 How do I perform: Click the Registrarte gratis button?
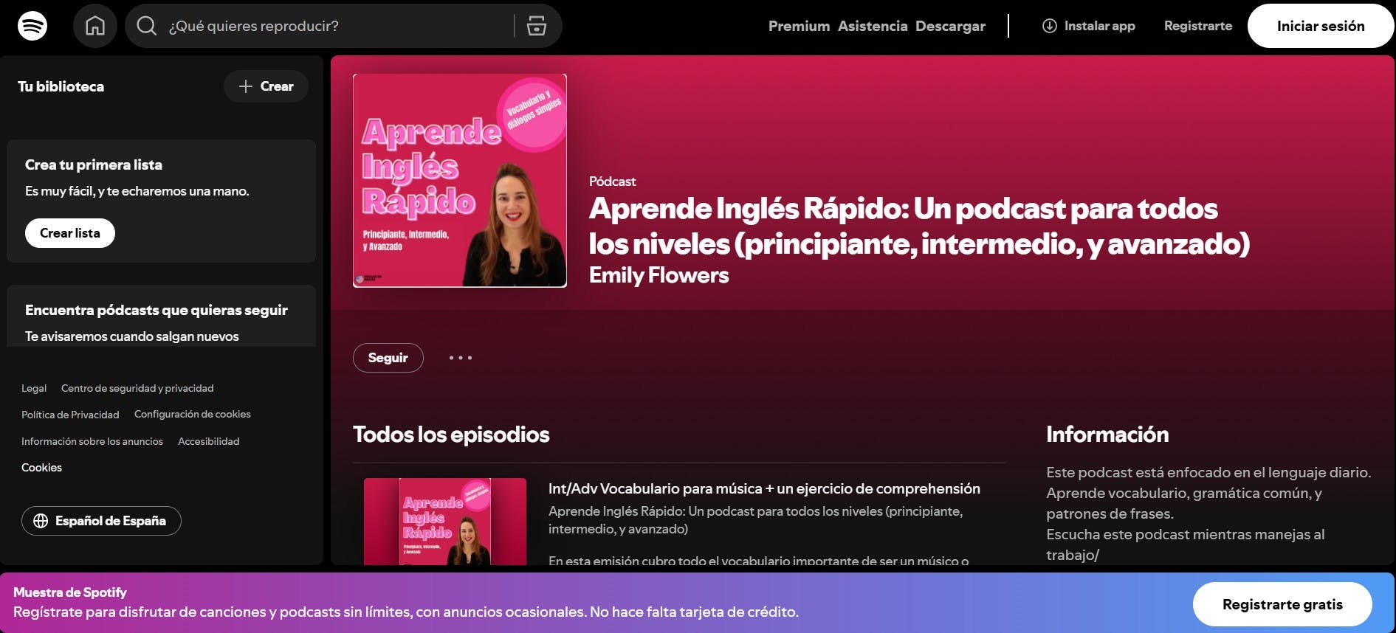[x=1282, y=604]
